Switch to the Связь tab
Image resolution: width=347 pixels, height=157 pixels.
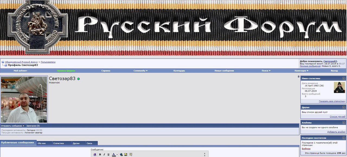tap(92, 143)
